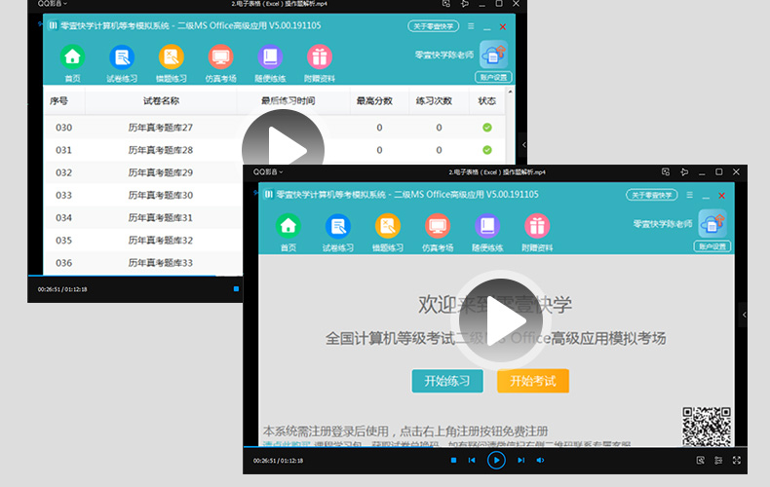Click green status check for row 031
Viewport: 770px width, 487px height.
click(487, 150)
